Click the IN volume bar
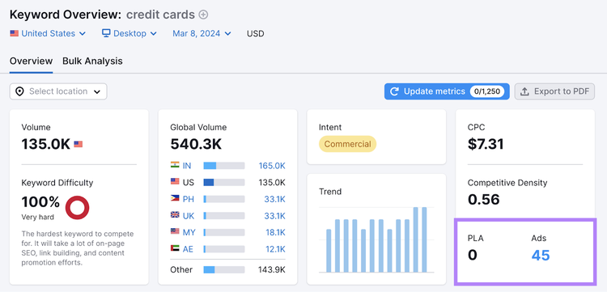This screenshot has height=292, width=607. coord(224,166)
